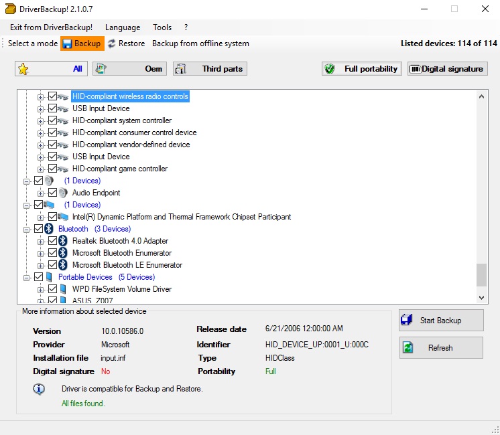Click the Refresh label

[440, 348]
